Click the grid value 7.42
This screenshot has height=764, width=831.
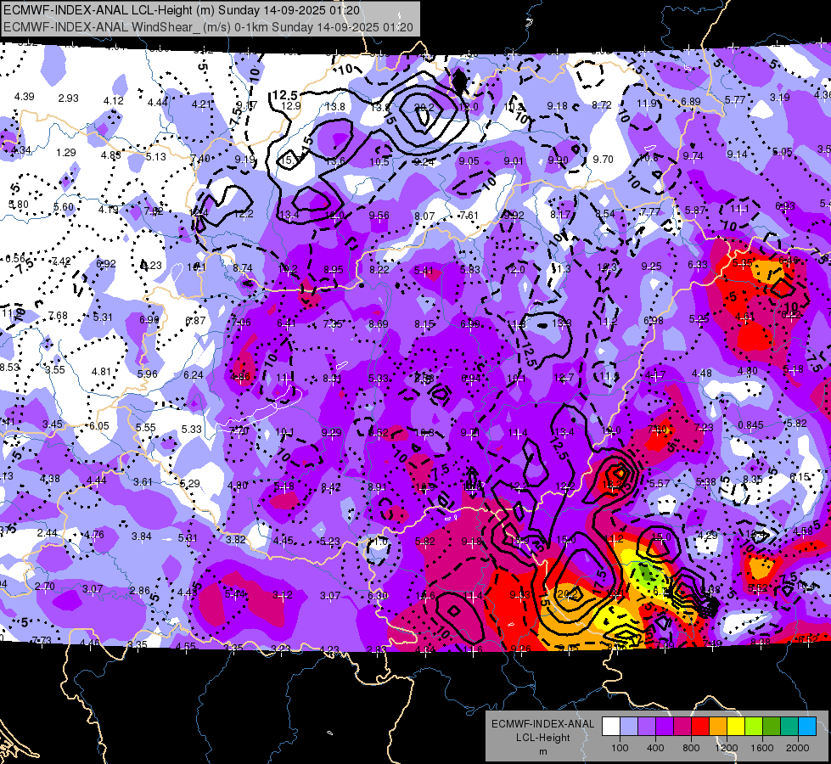coord(61,261)
